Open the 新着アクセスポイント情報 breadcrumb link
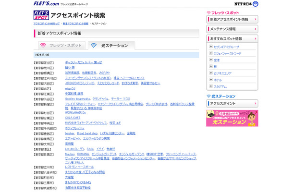Image resolution: width=293 pixels, height=192 pixels. (x=75, y=24)
